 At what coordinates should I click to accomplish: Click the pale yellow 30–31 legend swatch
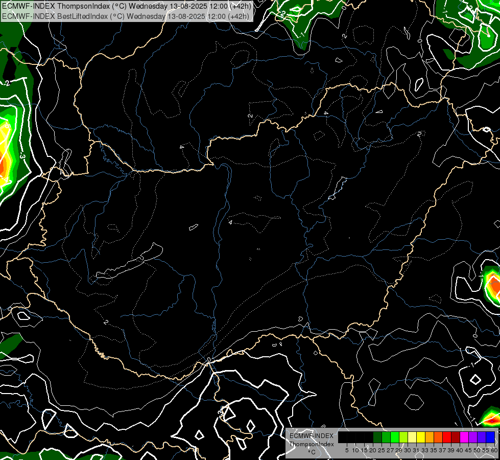412,437
